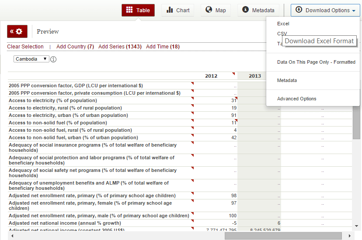Click the vertical scrollbar down arrow
Image resolution: width=362 pixels, height=240 pixels.
coord(357,226)
